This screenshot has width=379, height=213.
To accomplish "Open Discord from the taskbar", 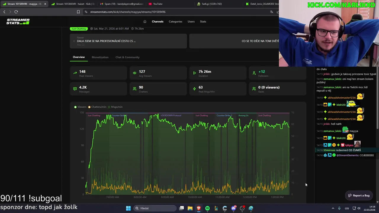I will [234, 208].
